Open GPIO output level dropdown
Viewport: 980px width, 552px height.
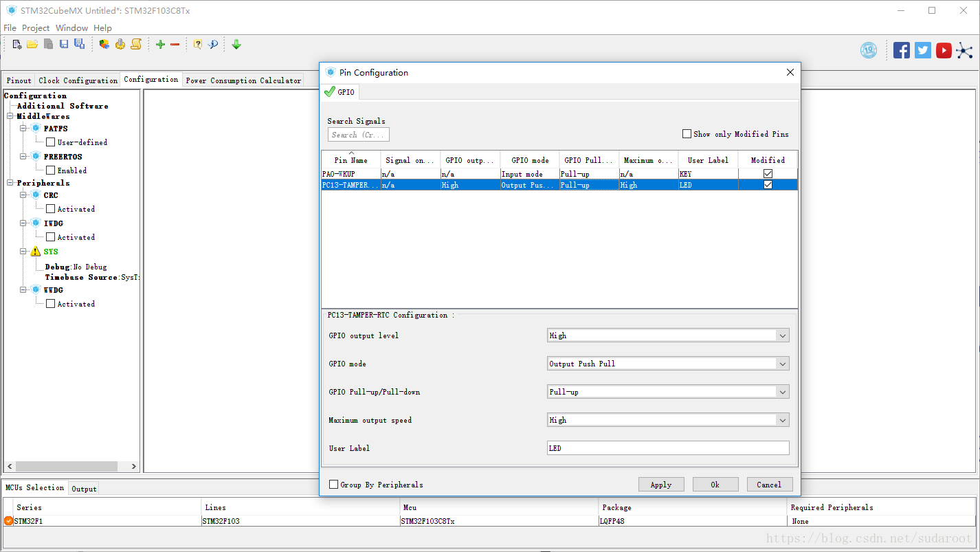[782, 335]
